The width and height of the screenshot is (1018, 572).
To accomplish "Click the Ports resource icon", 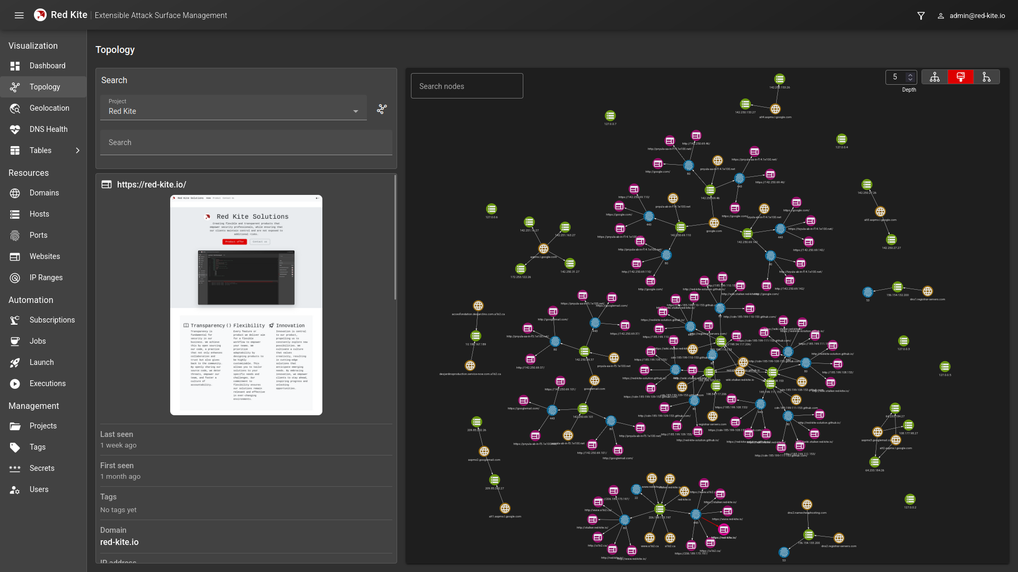I will (15, 235).
